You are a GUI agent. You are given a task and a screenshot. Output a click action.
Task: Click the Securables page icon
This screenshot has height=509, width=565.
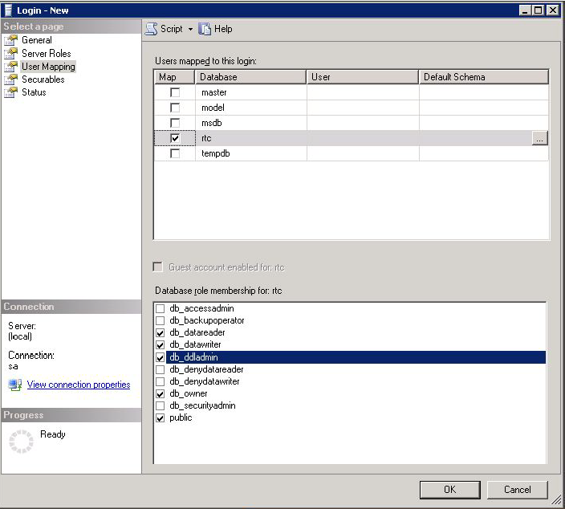11,79
